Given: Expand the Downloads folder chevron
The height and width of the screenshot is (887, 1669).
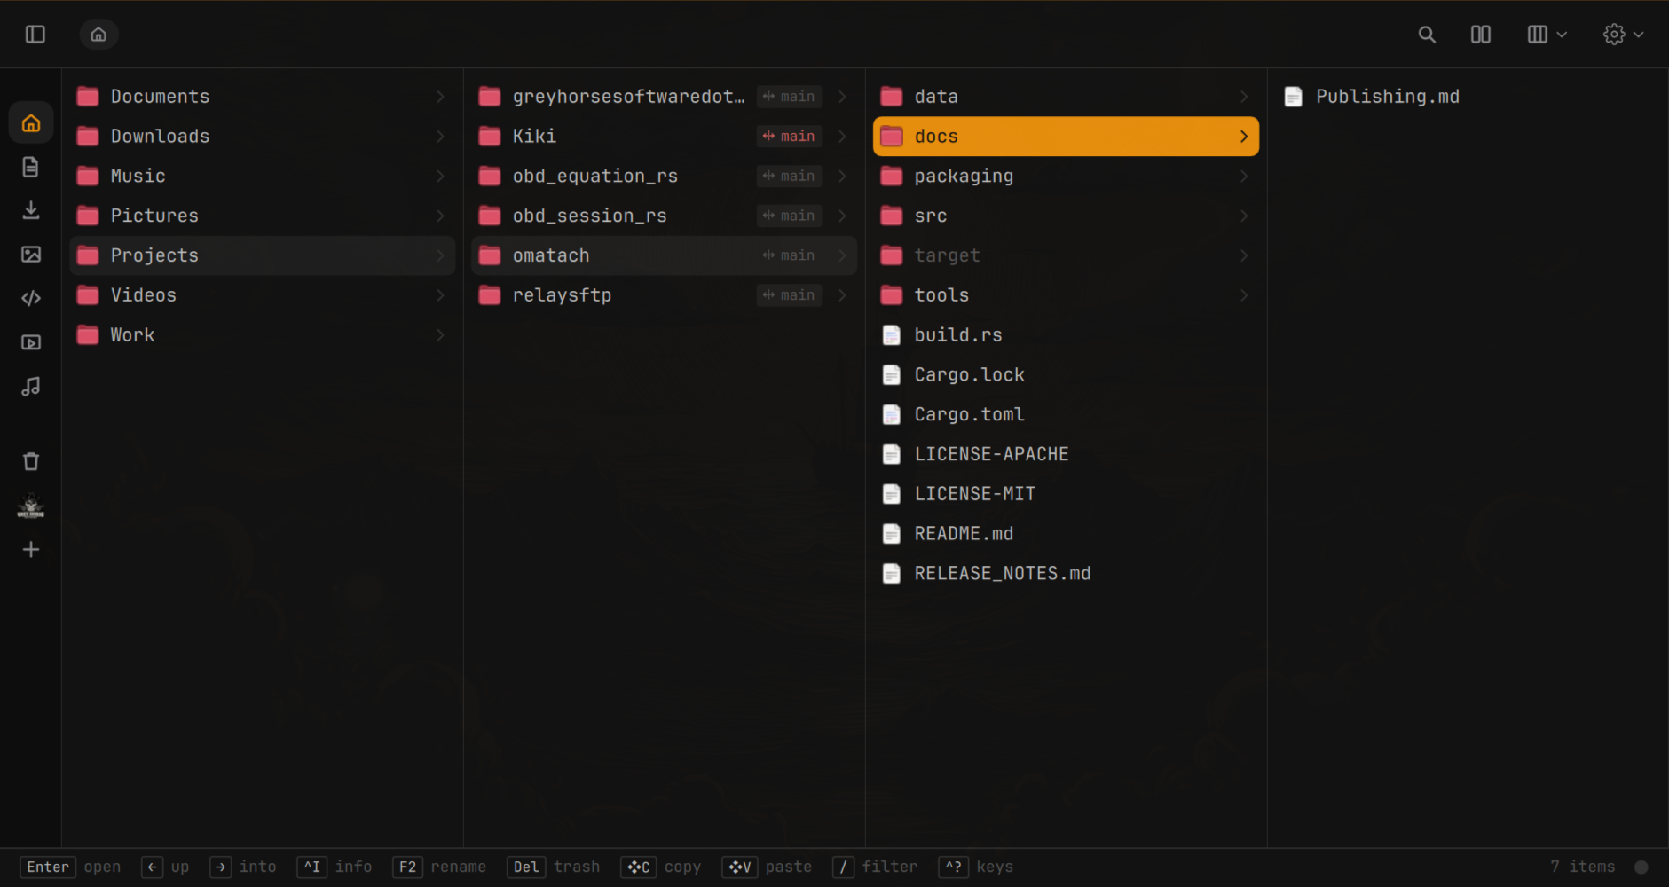Looking at the screenshot, I should [440, 137].
